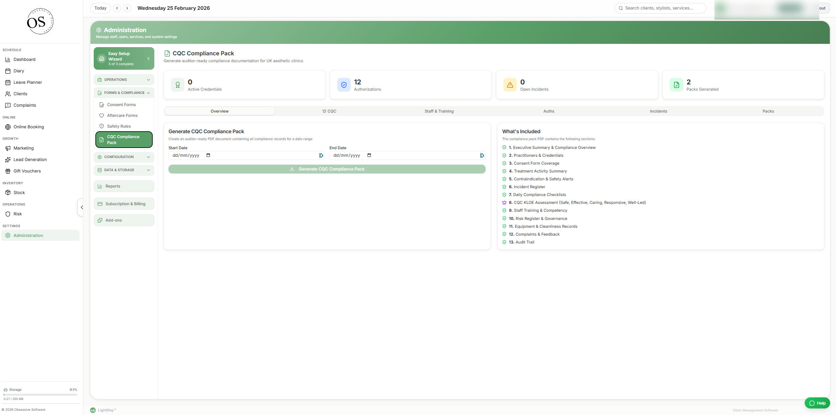Screen dimensions: 836x415
Task: Expand the Data & Storage section
Action: pos(124,170)
